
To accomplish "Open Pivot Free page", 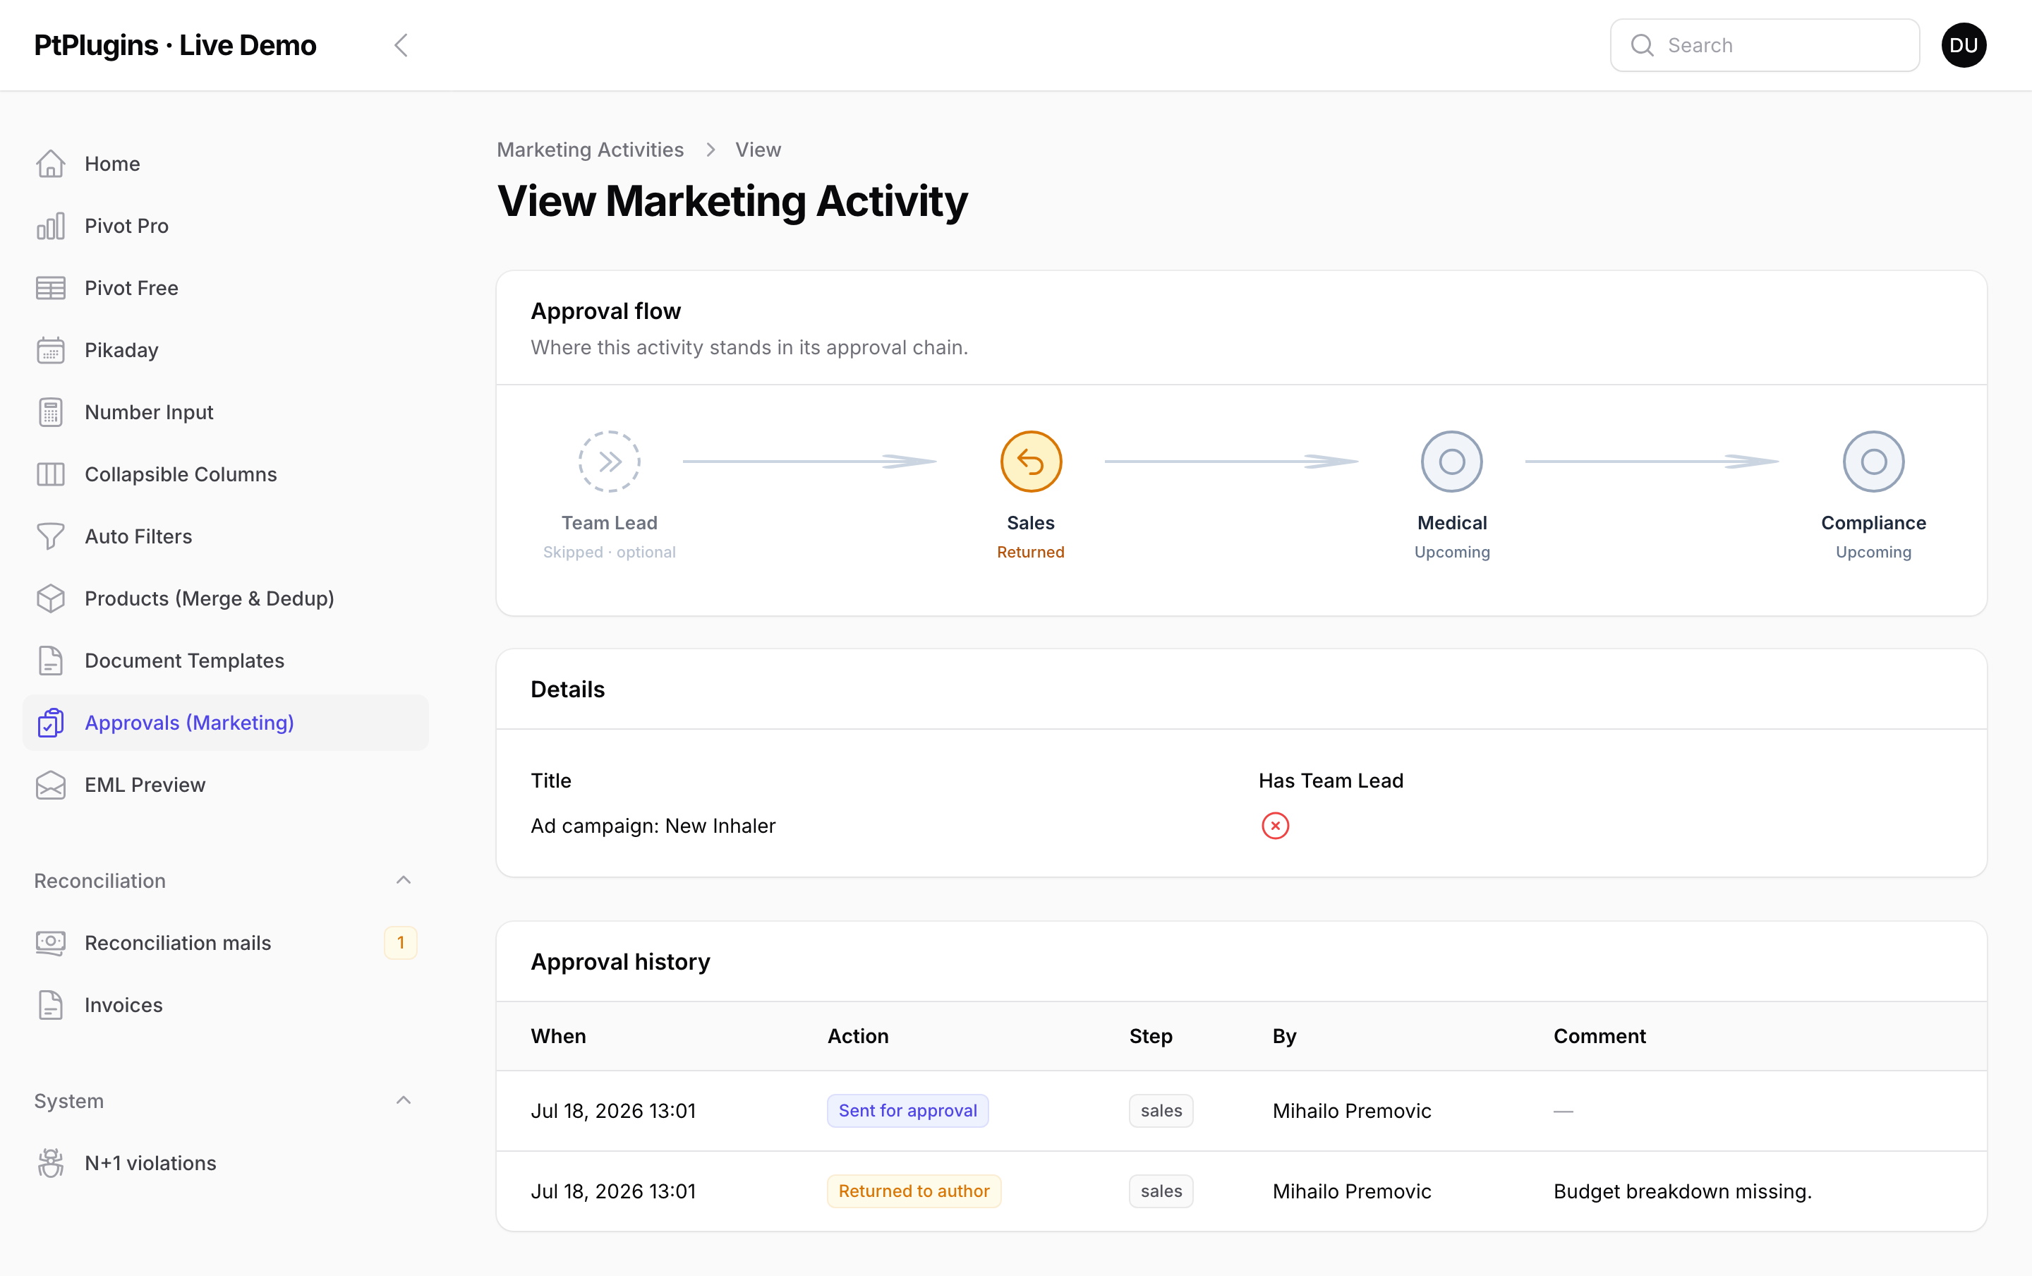I will [225, 288].
